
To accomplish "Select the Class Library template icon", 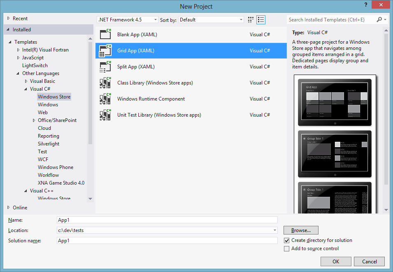I will click(106, 83).
